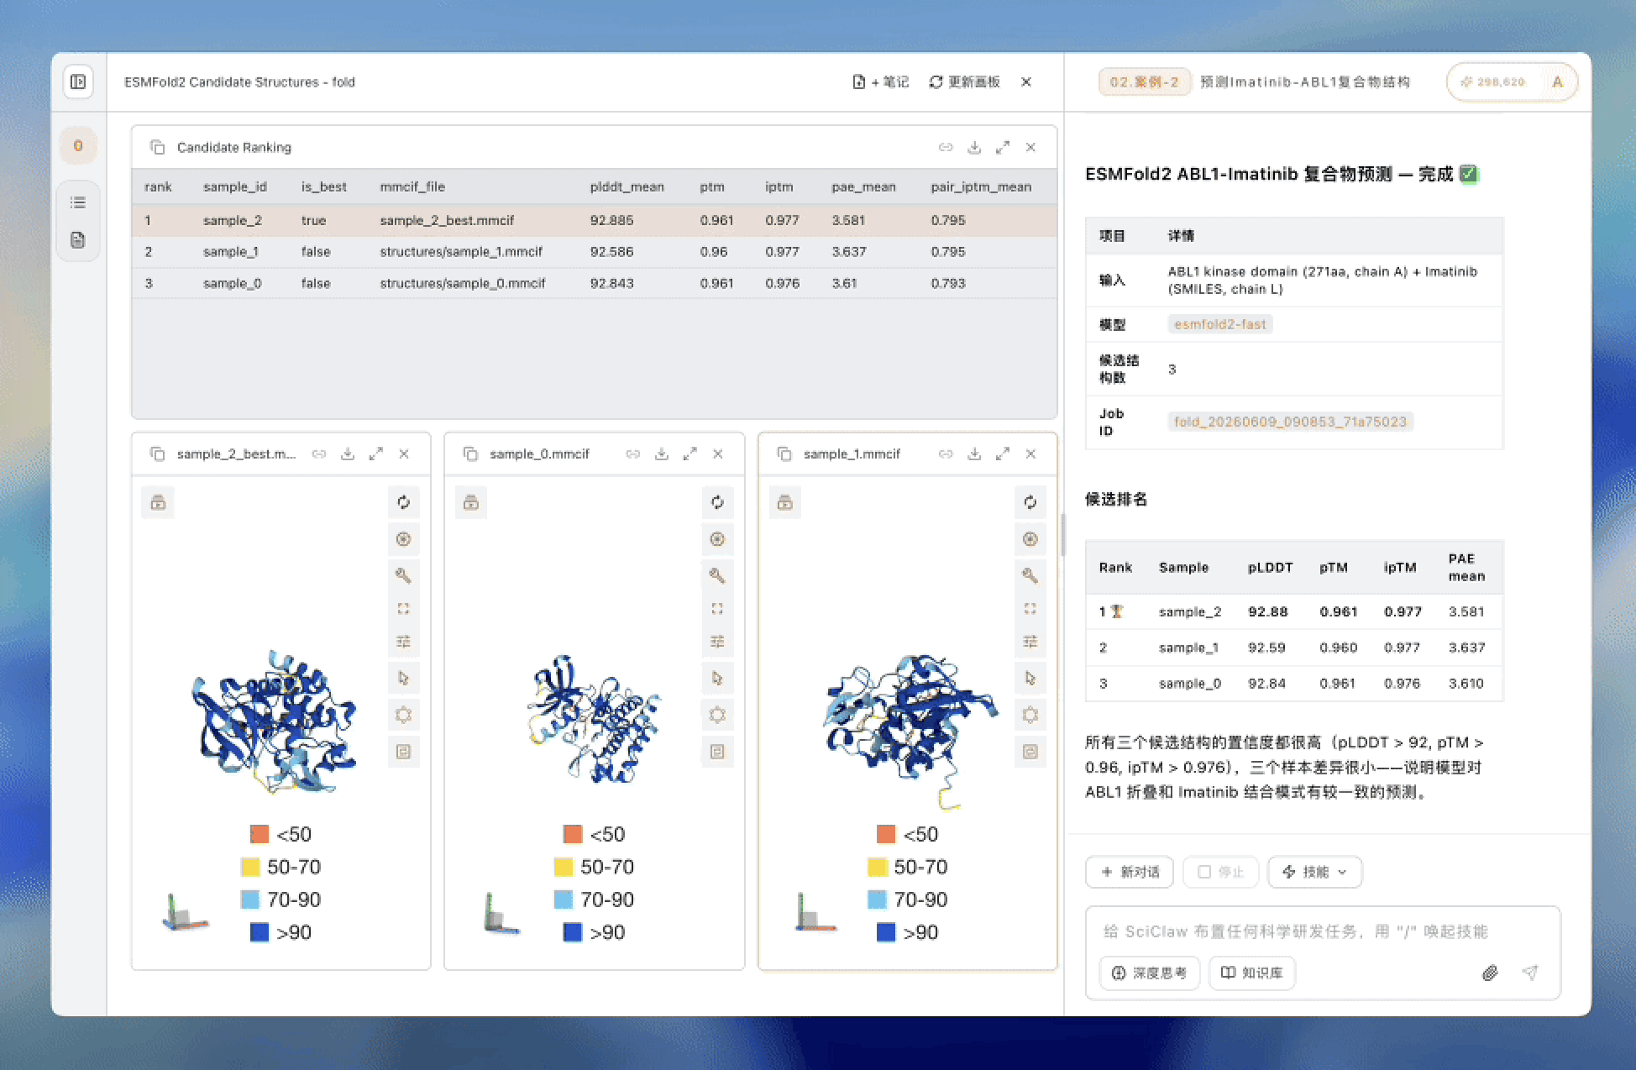Download the sample_0.mmcif file
Image resolution: width=1636 pixels, height=1070 pixels.
coord(662,454)
